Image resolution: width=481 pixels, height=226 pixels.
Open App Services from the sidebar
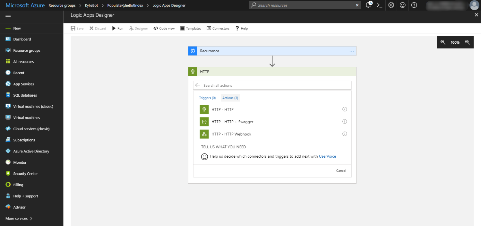point(23,84)
